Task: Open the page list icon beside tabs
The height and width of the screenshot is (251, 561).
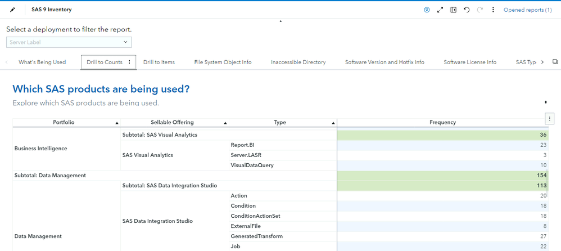Action: point(555,61)
